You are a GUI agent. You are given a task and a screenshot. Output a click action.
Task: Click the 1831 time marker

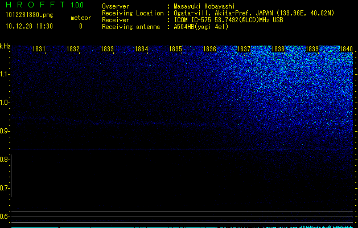39,48
